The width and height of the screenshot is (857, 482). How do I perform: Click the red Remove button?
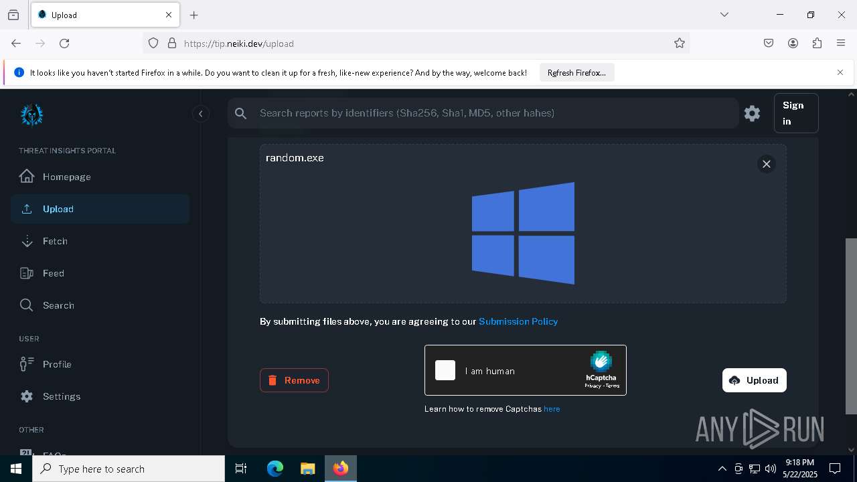294,380
